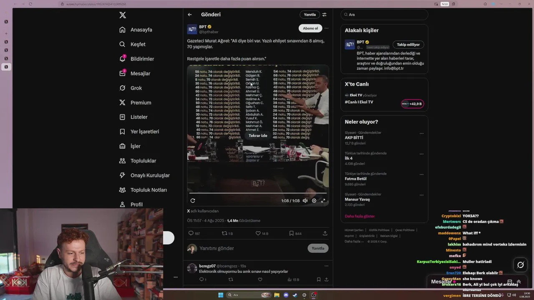Viewport: 534px width, 300px height.
Task: Like the bcmgz07 comment
Action: tap(260, 280)
